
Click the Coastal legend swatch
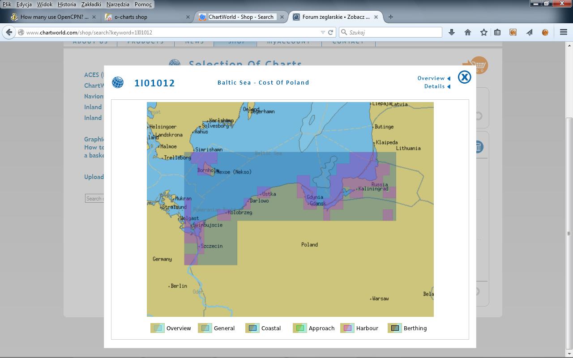[x=252, y=328]
